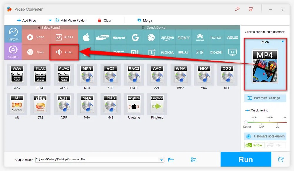The image size is (294, 171).
Task: Open Amazon device presets
Action: point(168,38)
